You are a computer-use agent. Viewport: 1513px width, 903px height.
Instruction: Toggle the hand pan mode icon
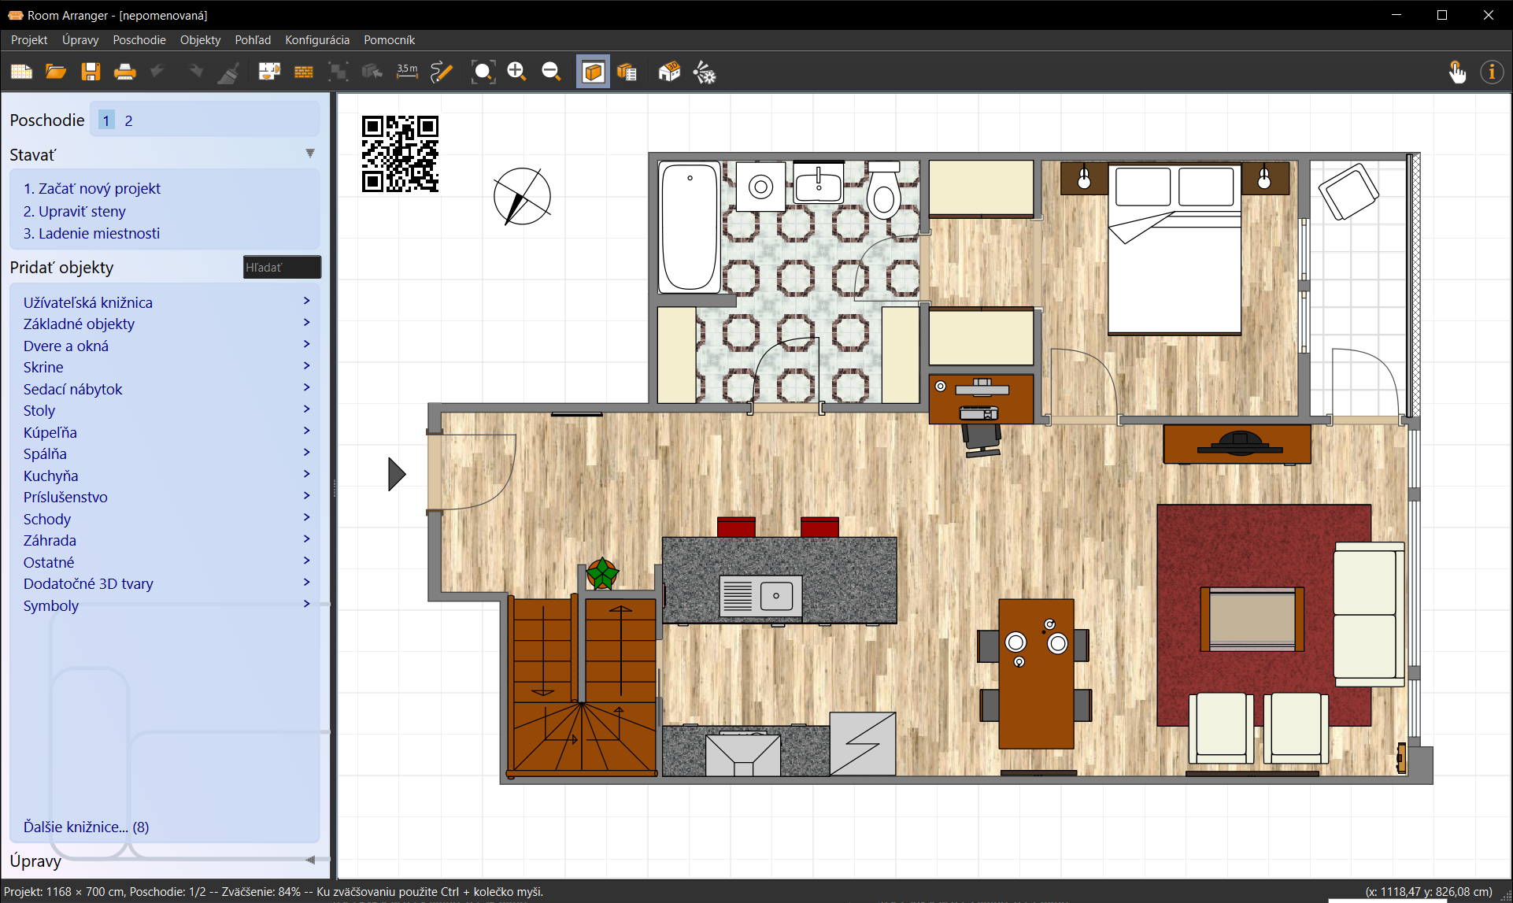[1457, 72]
